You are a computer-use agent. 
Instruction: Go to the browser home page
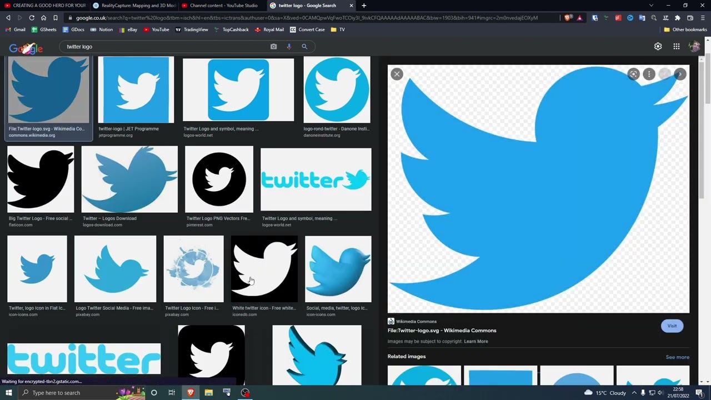click(x=43, y=18)
